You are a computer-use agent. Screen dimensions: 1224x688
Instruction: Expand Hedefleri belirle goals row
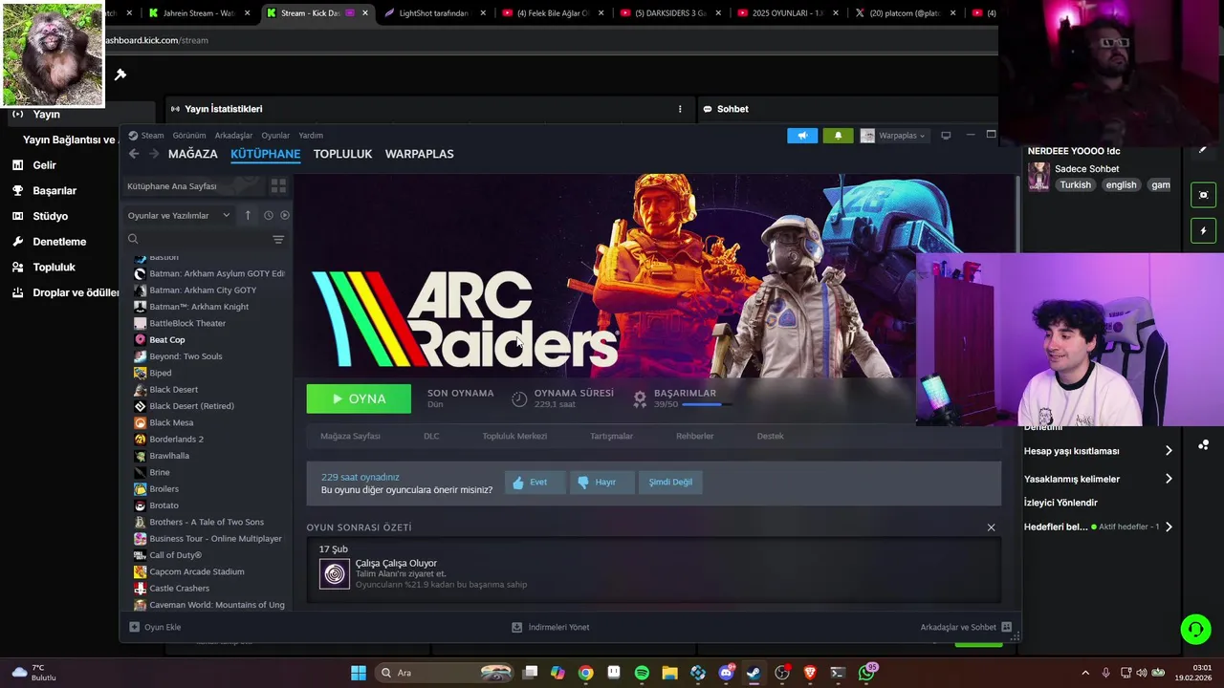click(1098, 527)
